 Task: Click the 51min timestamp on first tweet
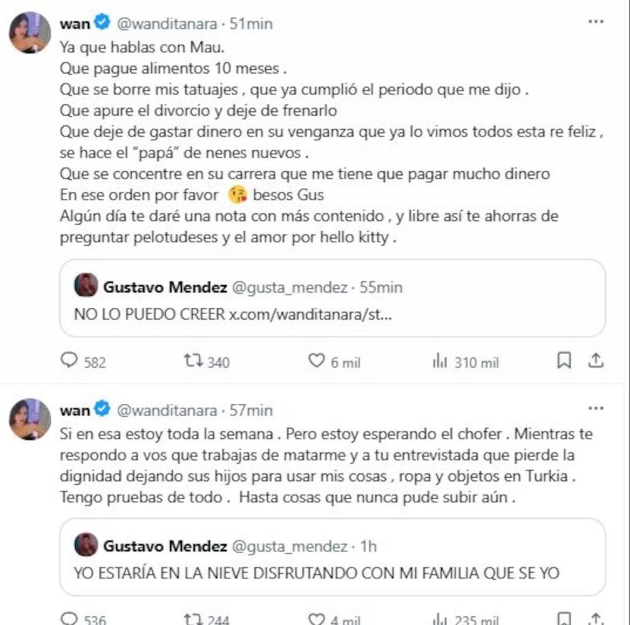click(x=251, y=24)
